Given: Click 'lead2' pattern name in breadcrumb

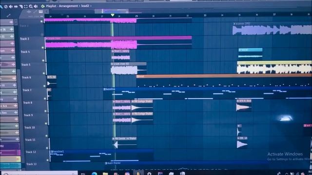Looking at the screenshot, I should (x=85, y=6).
